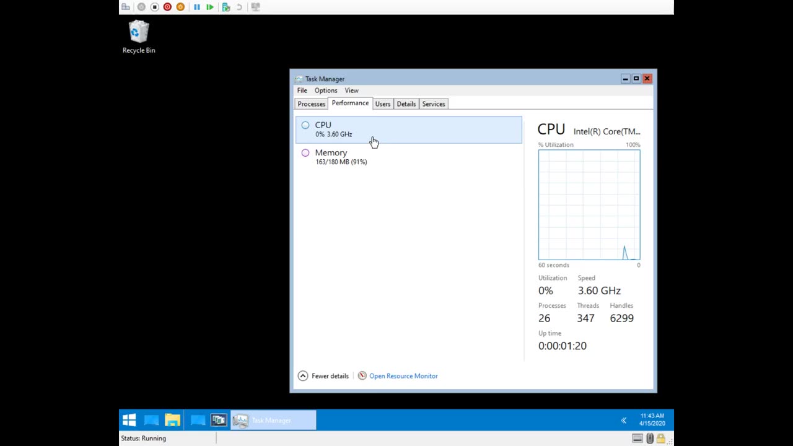Collapse view with Fewer details chevron
The width and height of the screenshot is (793, 446).
click(302, 376)
